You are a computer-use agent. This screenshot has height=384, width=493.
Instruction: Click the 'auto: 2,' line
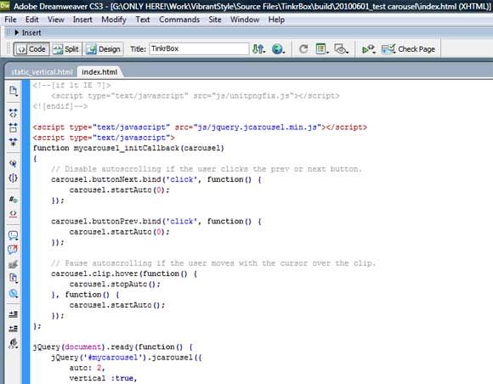(x=87, y=368)
